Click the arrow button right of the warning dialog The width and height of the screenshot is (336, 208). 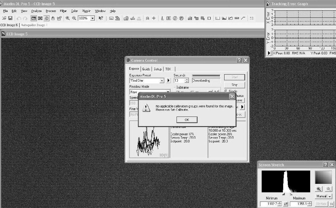click(x=242, y=107)
